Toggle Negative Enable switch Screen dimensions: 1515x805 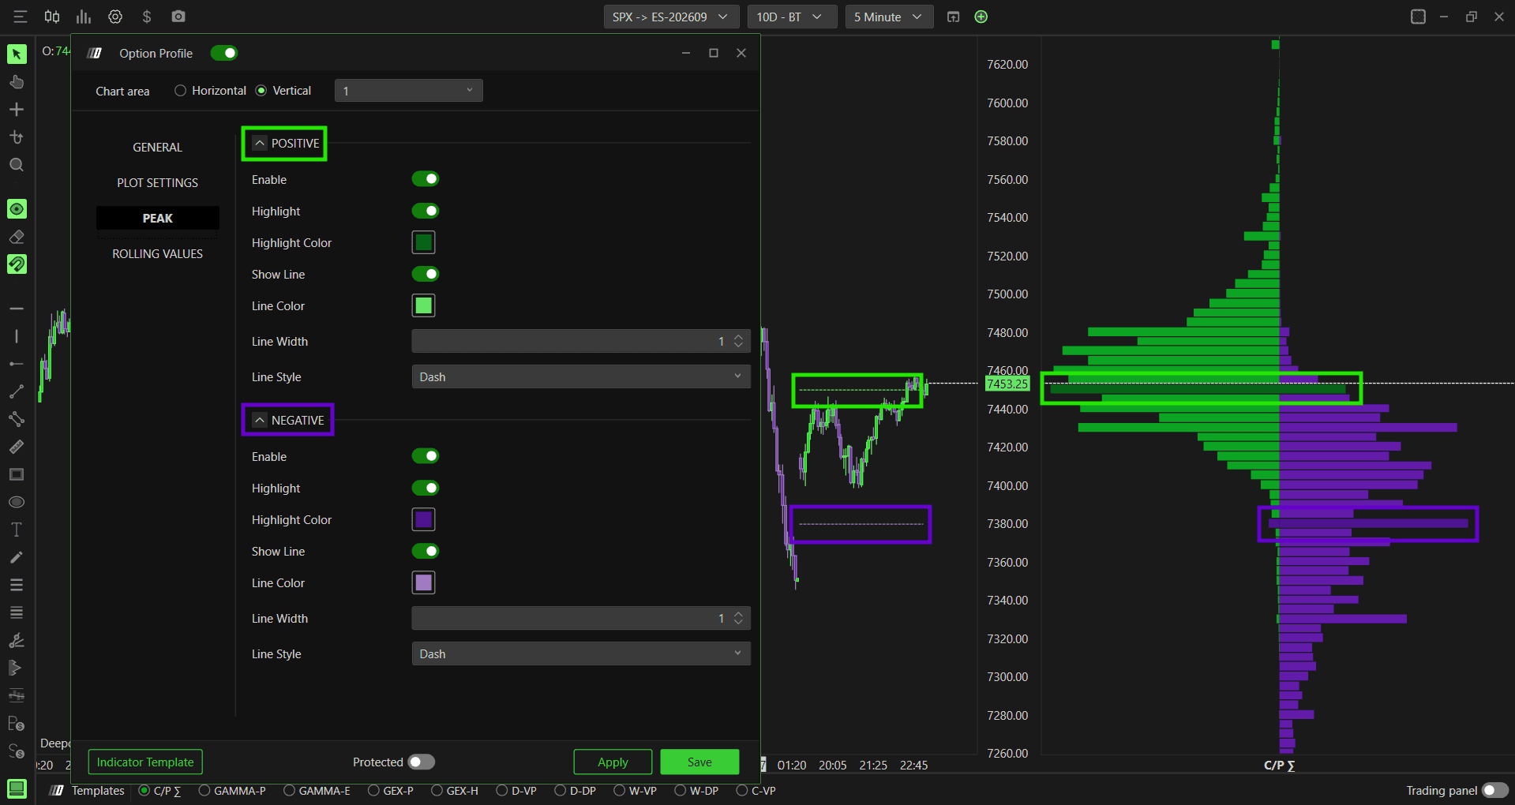click(x=426, y=456)
